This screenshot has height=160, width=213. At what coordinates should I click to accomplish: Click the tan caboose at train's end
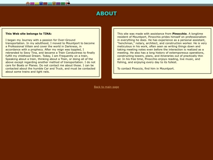point(28,4)
